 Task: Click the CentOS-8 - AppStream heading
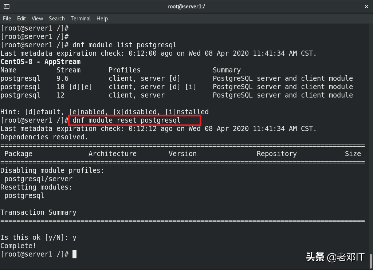40,62
